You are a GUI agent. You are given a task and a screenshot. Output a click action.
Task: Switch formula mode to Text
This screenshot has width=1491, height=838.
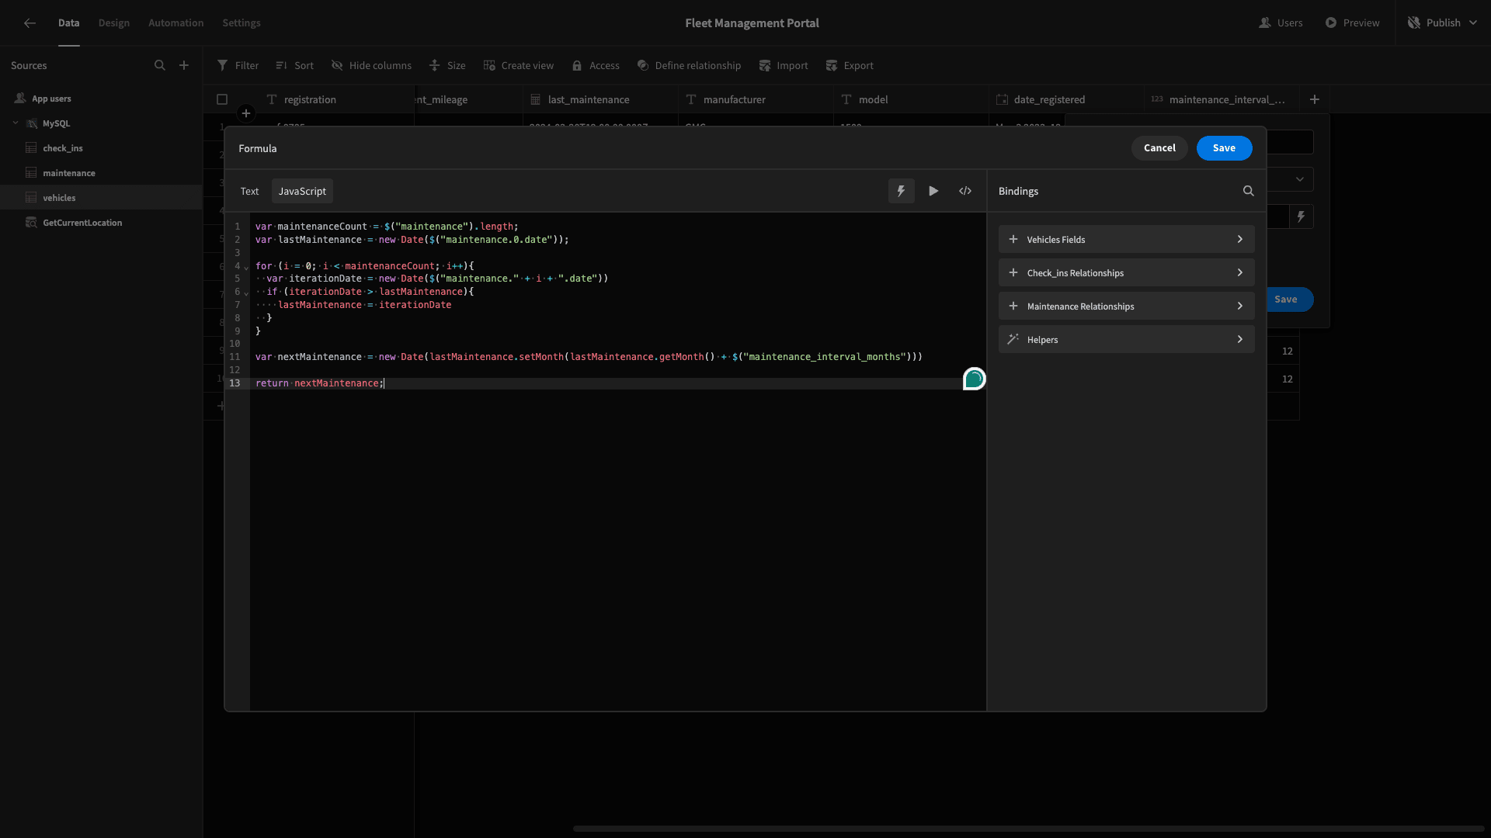(x=249, y=191)
